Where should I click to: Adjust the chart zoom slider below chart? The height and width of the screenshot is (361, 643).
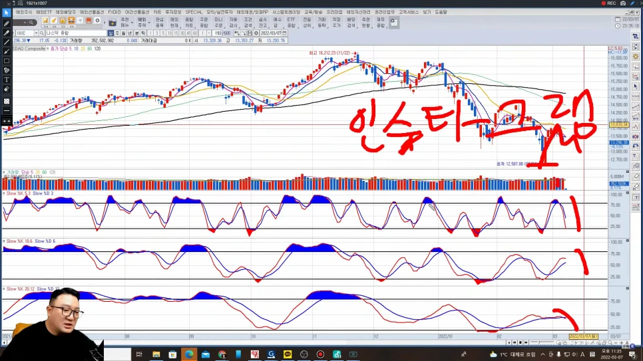542,342
